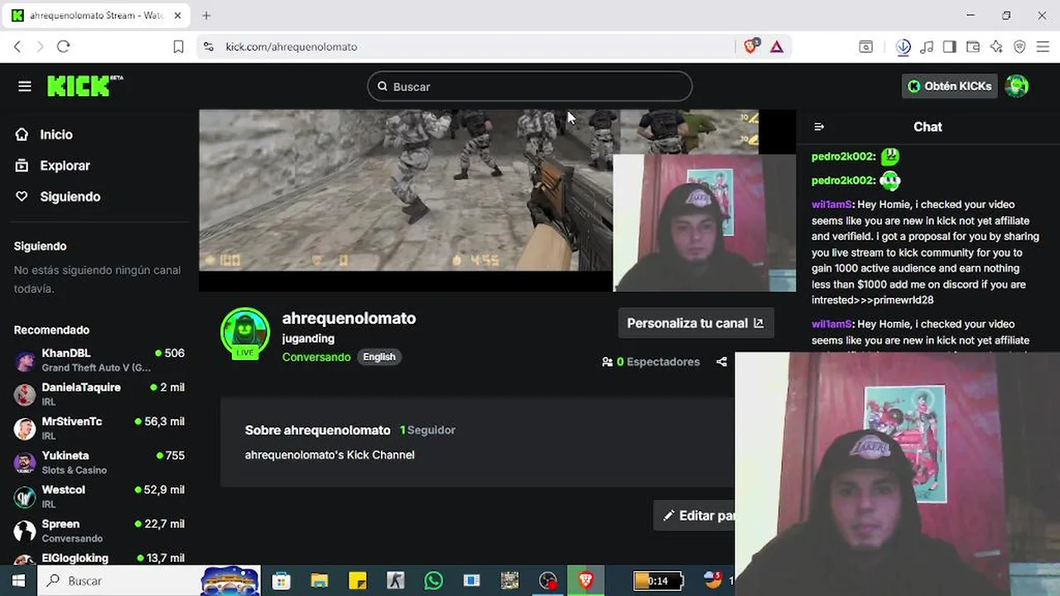Open Sticky Notes from the taskbar
The width and height of the screenshot is (1060, 596).
click(358, 581)
